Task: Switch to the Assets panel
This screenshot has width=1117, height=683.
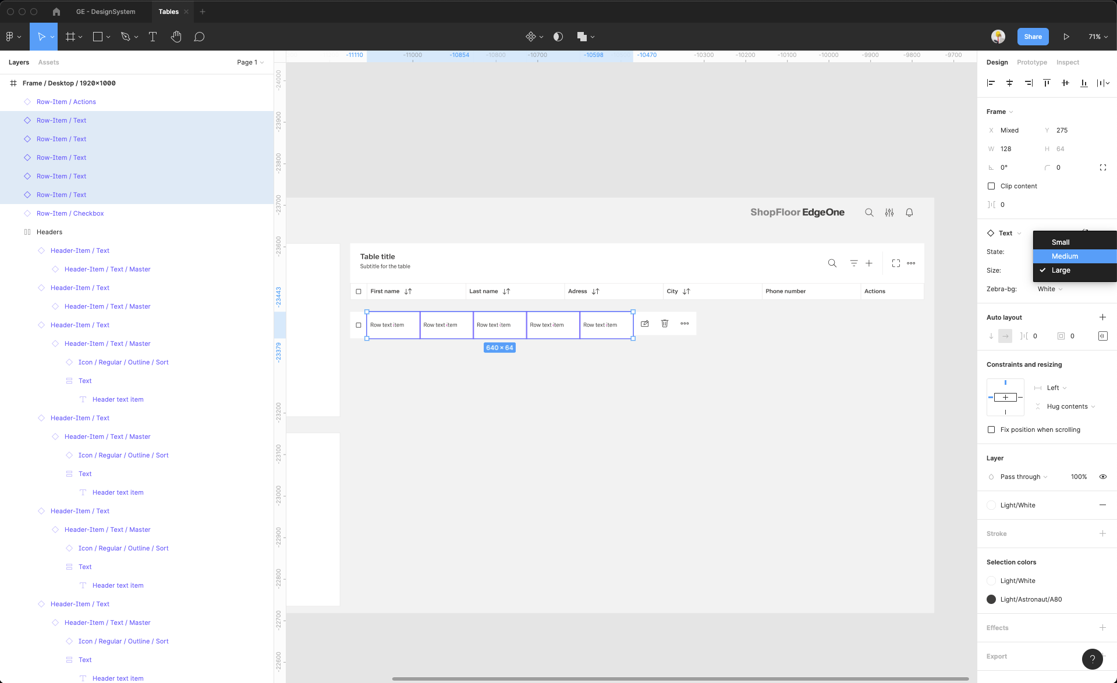Action: [48, 62]
